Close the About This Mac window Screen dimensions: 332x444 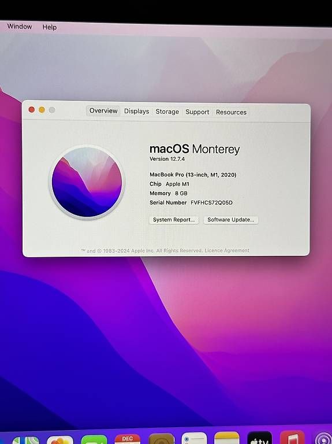32,110
